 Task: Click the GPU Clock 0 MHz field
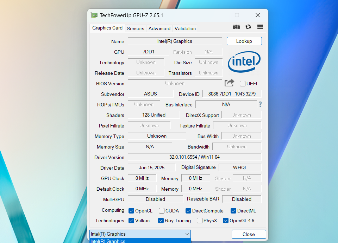pyautogui.click(x=142, y=178)
